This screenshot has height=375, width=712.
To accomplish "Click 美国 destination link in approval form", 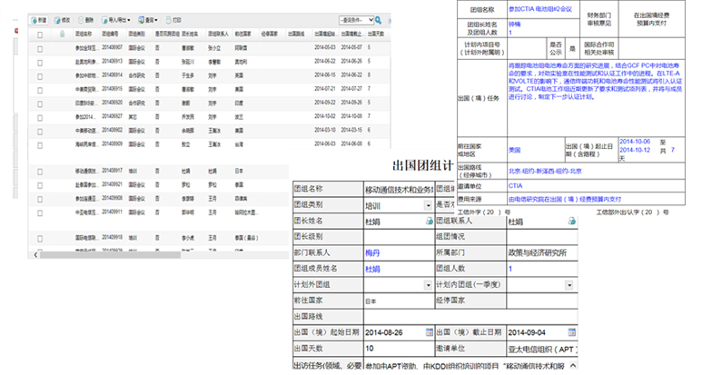I will (514, 150).
